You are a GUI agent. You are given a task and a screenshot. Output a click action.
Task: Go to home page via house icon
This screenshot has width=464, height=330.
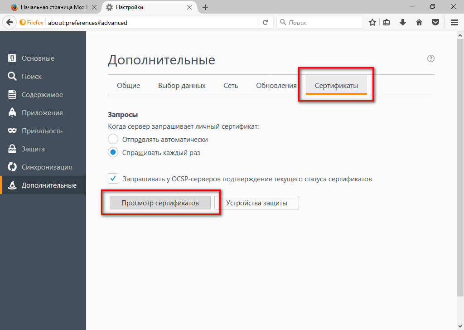pos(419,23)
